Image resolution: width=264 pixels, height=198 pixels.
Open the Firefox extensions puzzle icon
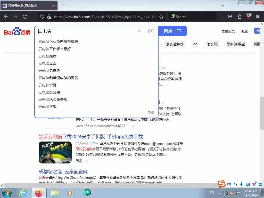tap(239, 17)
